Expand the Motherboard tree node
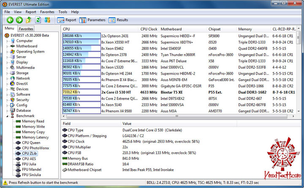The height and width of the screenshot is (188, 304). pos(8,46)
